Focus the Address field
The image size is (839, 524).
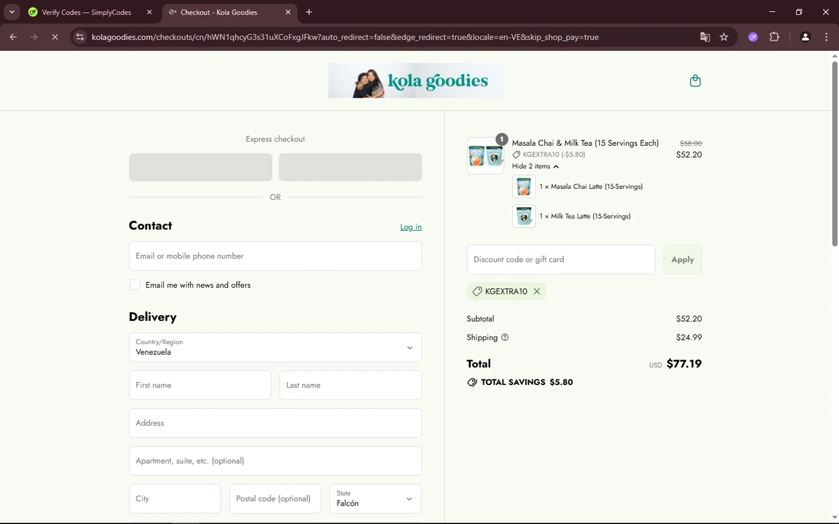click(275, 423)
